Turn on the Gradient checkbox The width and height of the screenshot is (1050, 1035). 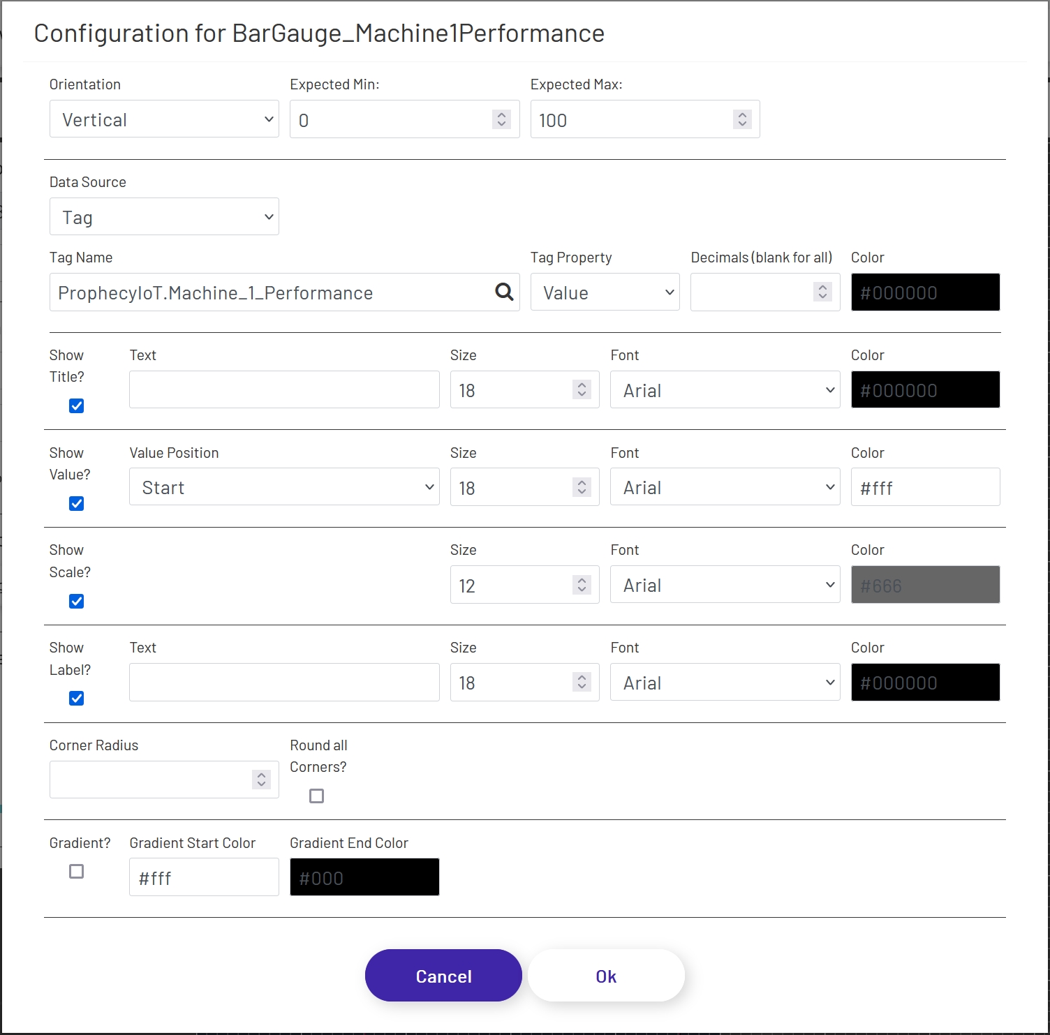point(77,871)
